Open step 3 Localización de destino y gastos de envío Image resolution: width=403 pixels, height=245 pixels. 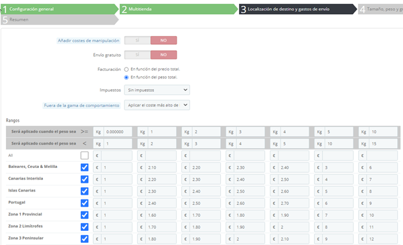tap(298, 9)
